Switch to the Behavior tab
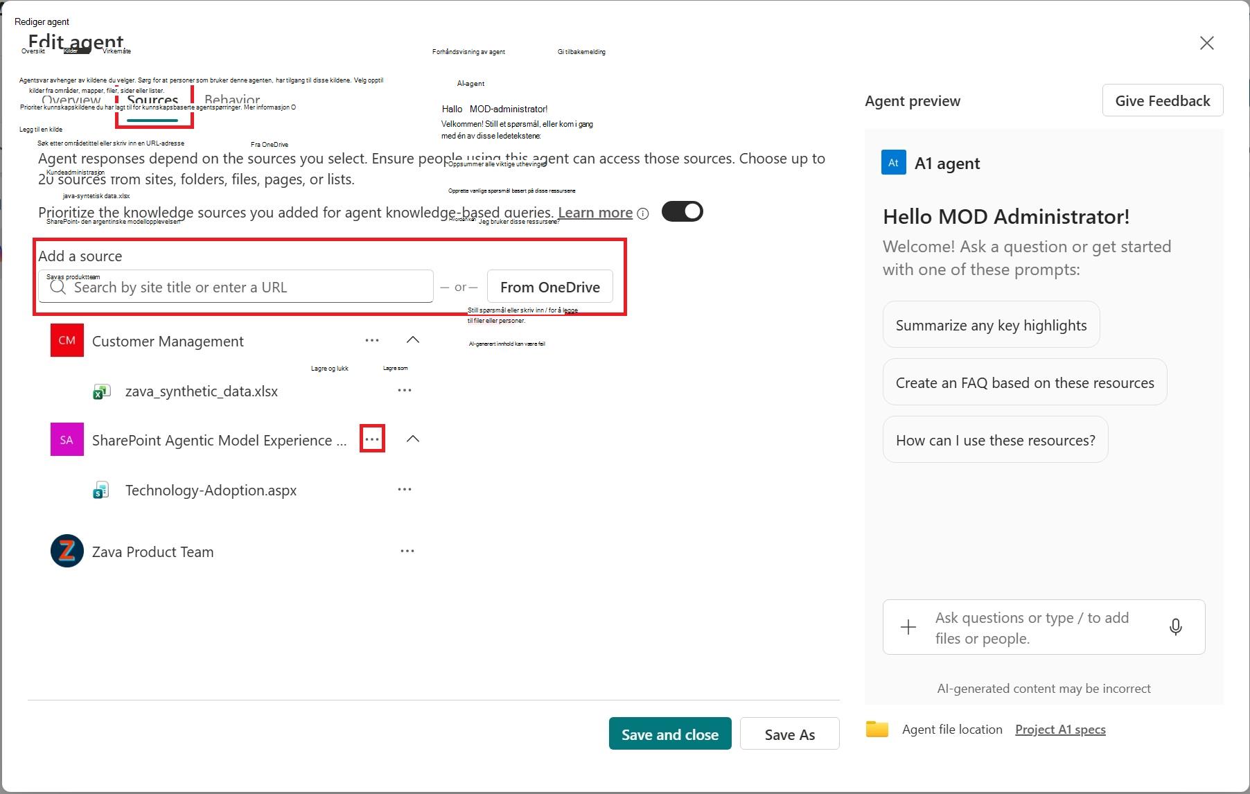Screen dimensions: 1250x794 click(232, 102)
